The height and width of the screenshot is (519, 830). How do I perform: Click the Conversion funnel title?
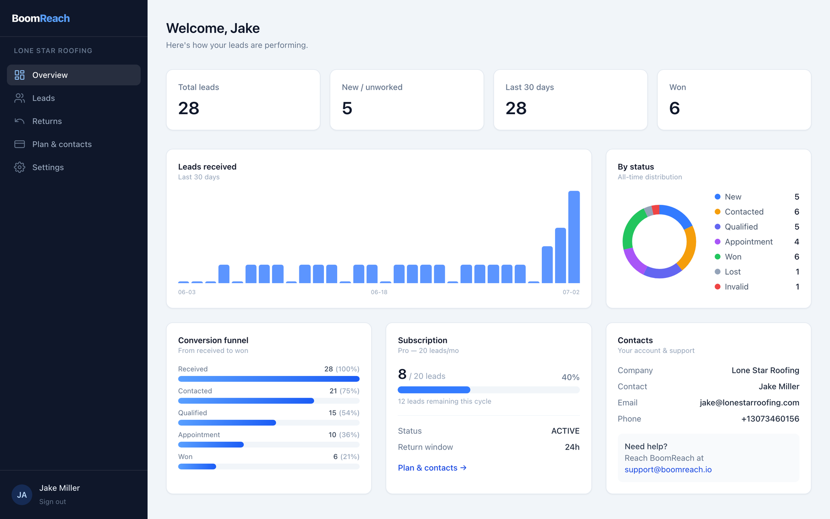(213, 340)
